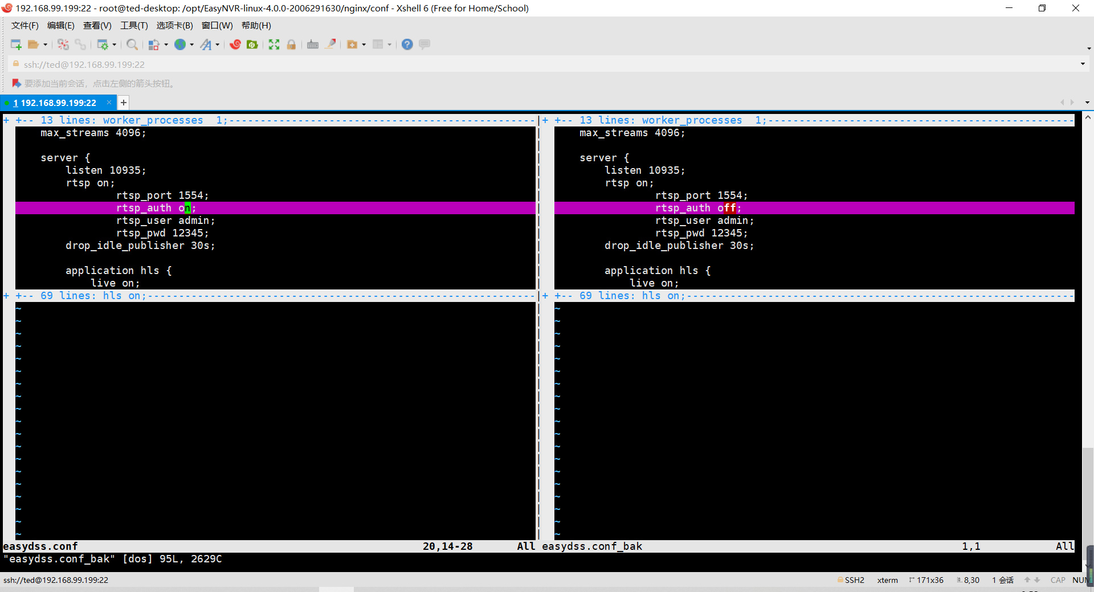Image resolution: width=1094 pixels, height=592 pixels.
Task: Open the tab list dropdown arrow
Action: pyautogui.click(x=1087, y=103)
